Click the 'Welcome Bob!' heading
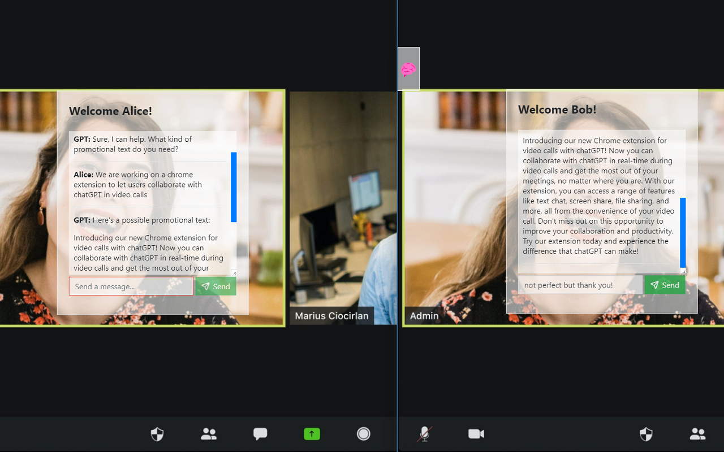This screenshot has height=452, width=724. [557, 110]
